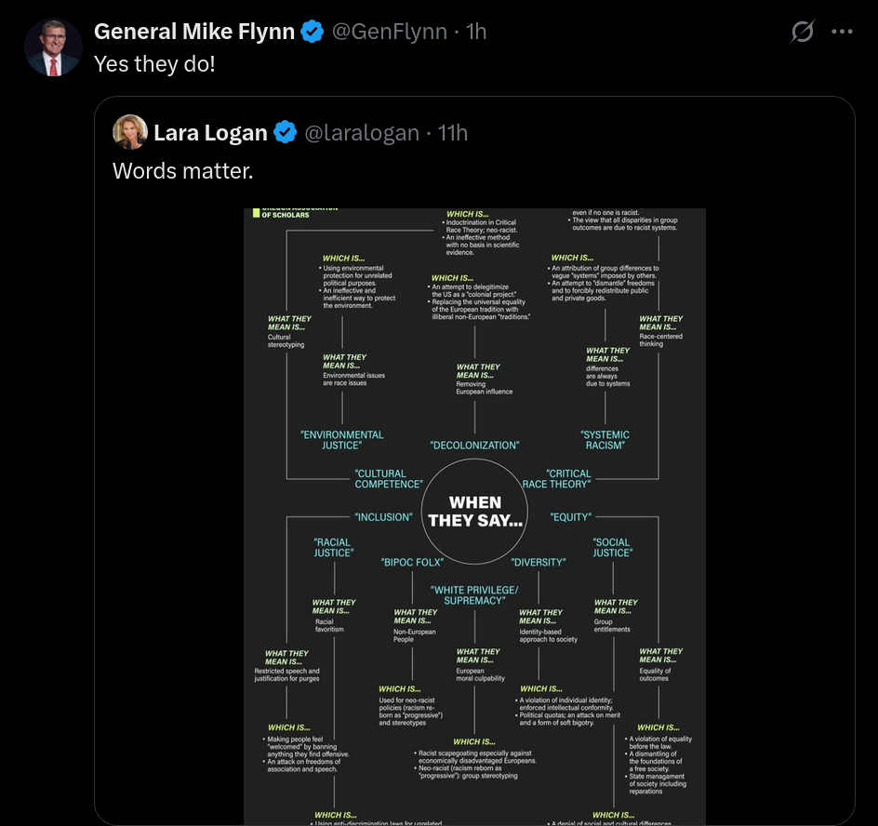Click the Lara Logan display name
Viewport: 878px width, 826px height.
(210, 133)
